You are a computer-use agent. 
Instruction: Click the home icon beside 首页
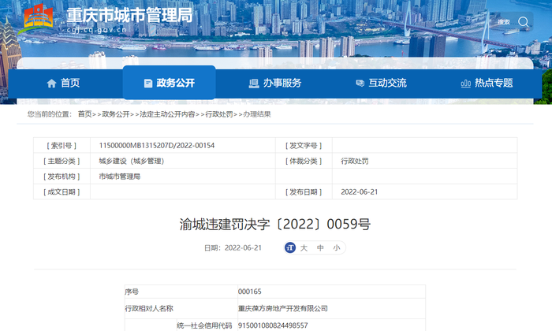(x=51, y=84)
